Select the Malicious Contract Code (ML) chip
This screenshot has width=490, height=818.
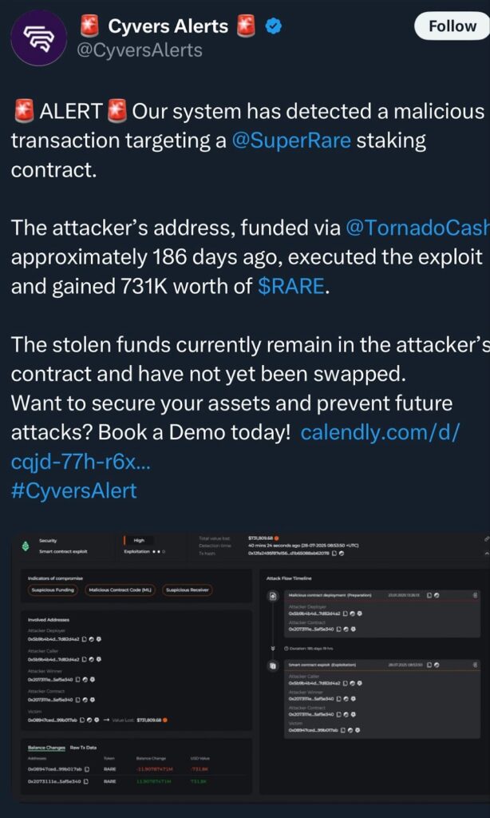pyautogui.click(x=120, y=590)
